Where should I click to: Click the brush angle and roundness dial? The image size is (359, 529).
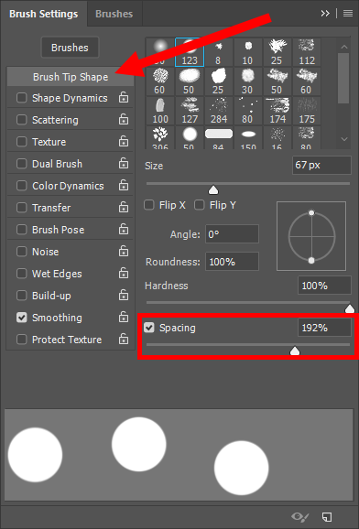point(311,236)
